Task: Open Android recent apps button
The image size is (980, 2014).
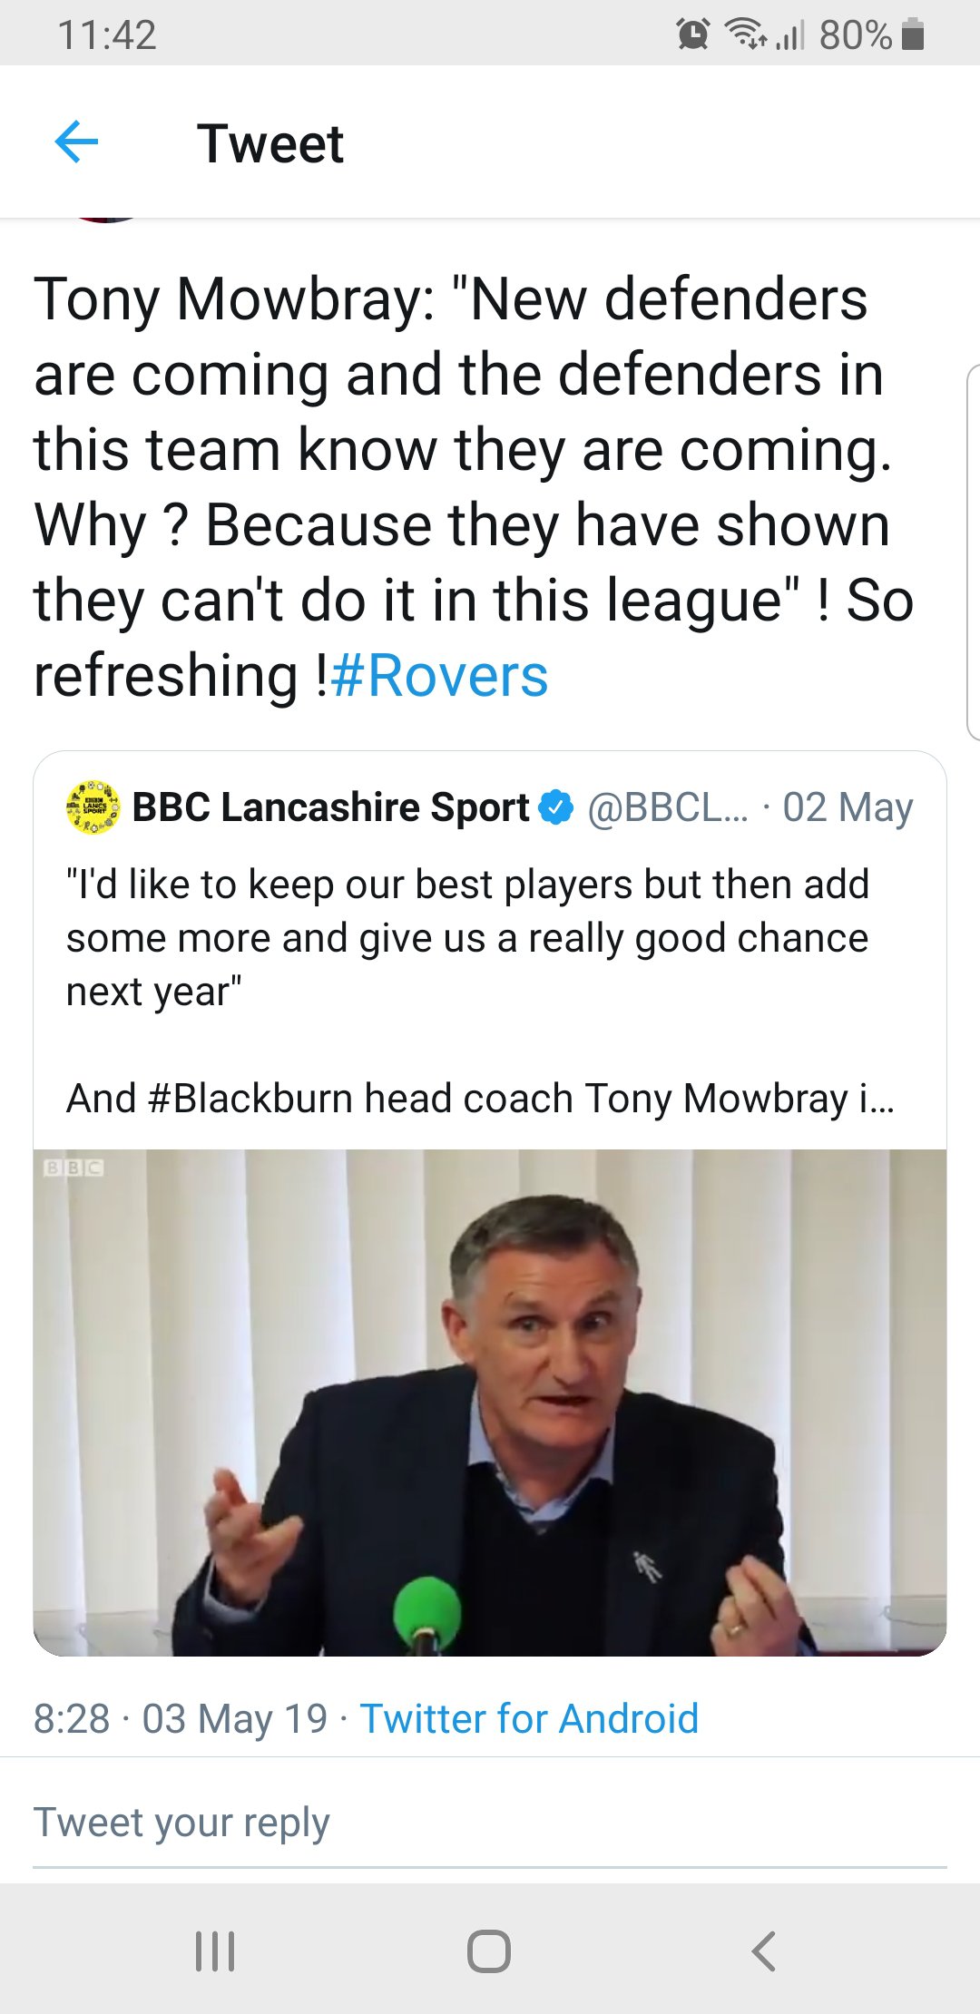Action: [215, 1950]
